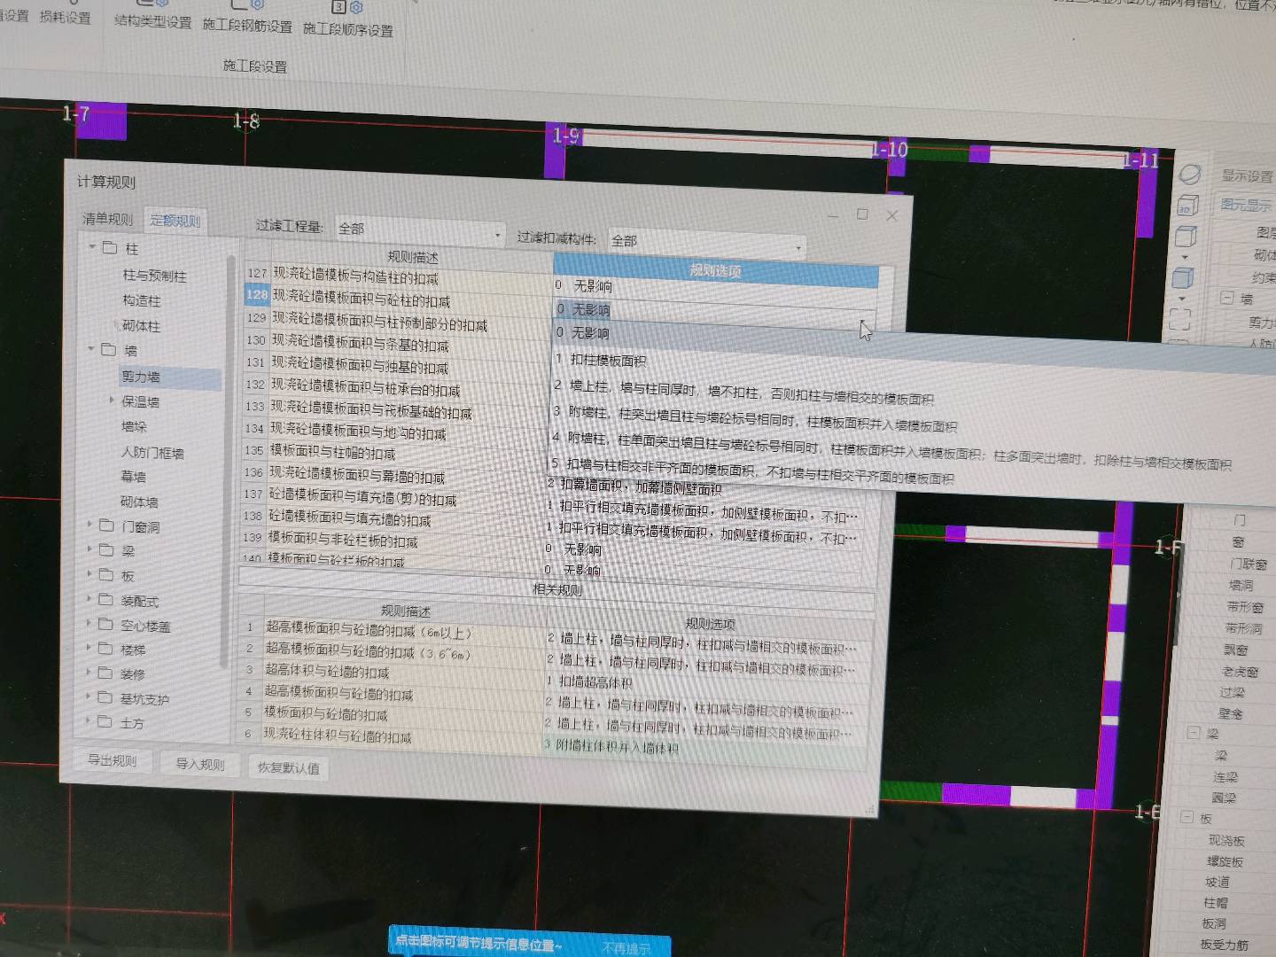Expand the 空心楼盖 folder
This screenshot has height=957, width=1276.
(89, 624)
